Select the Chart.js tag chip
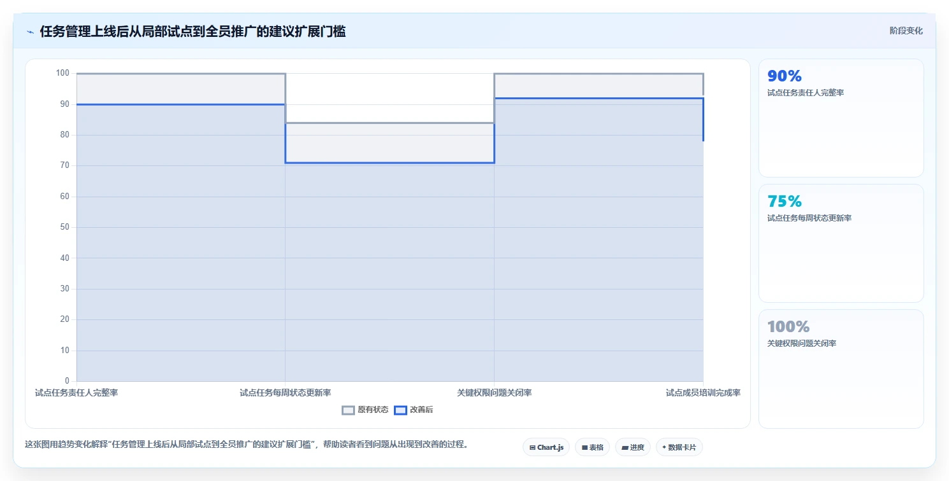Screen dimensions: 949x481 pos(546,447)
